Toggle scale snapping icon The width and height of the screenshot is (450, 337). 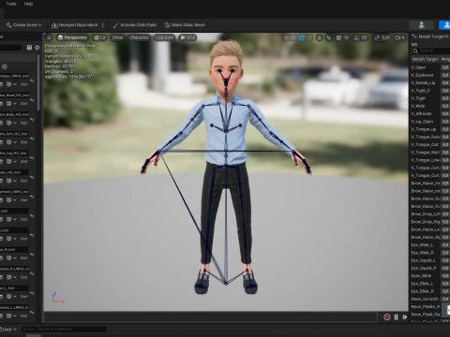click(x=377, y=37)
